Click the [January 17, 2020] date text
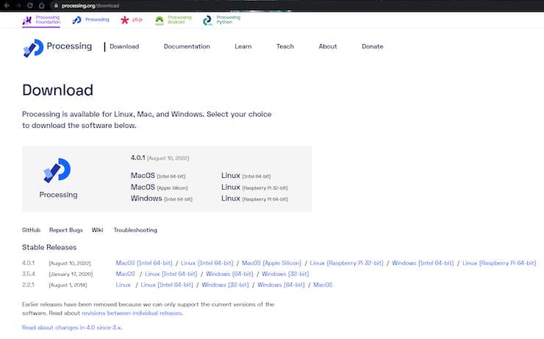The image size is (544, 339). [x=71, y=274]
